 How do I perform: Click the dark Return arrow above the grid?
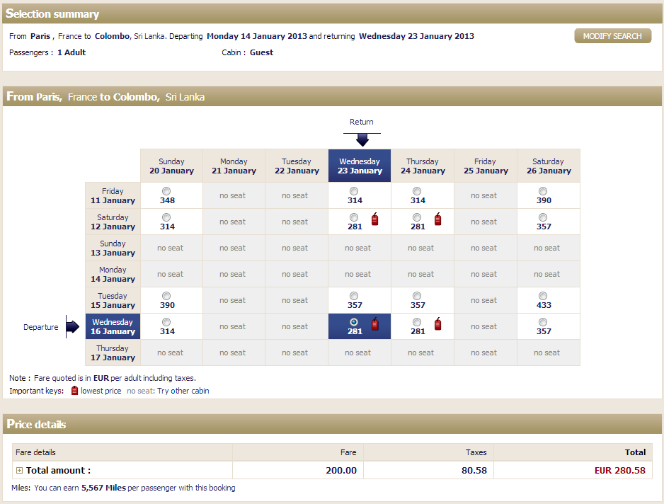[362, 139]
